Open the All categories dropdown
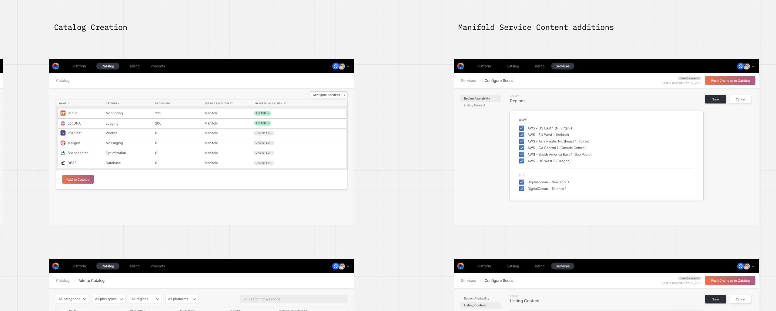This screenshot has width=776, height=311. point(72,299)
